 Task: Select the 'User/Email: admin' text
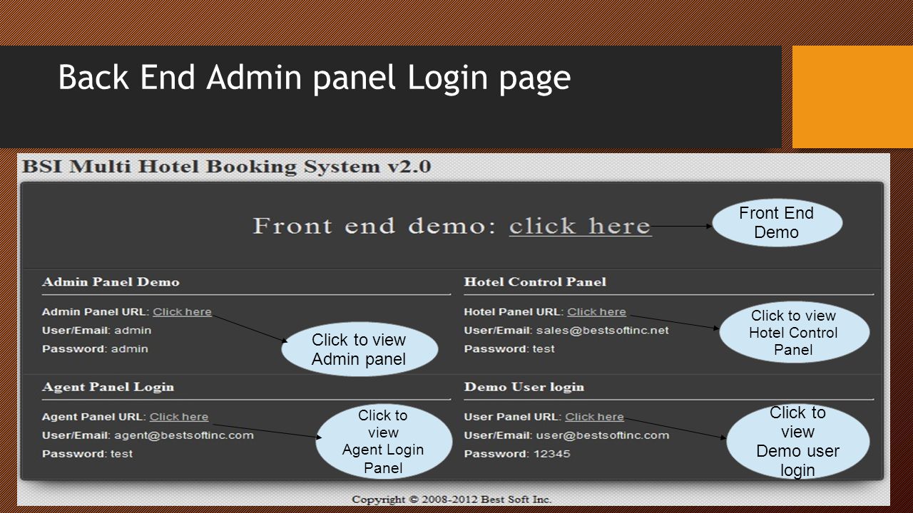tap(97, 331)
